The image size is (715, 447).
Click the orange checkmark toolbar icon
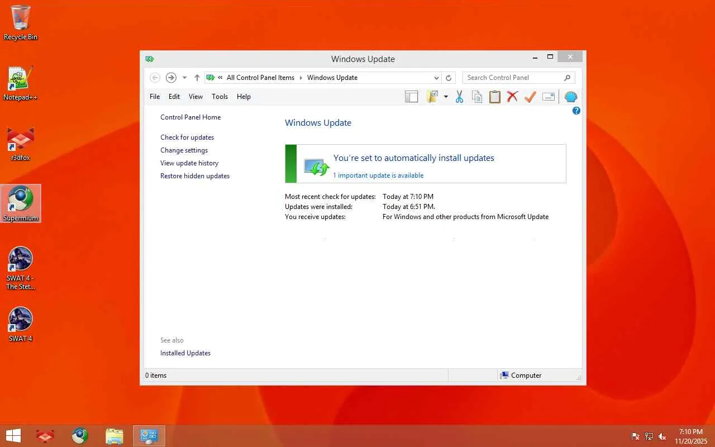(x=530, y=97)
